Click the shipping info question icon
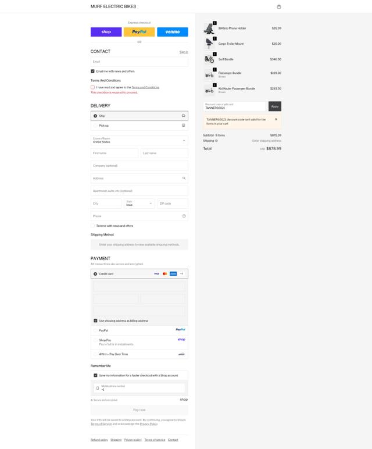The image size is (372, 449). (x=216, y=141)
